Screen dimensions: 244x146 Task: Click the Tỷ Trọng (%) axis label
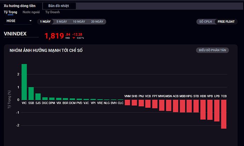(9, 99)
